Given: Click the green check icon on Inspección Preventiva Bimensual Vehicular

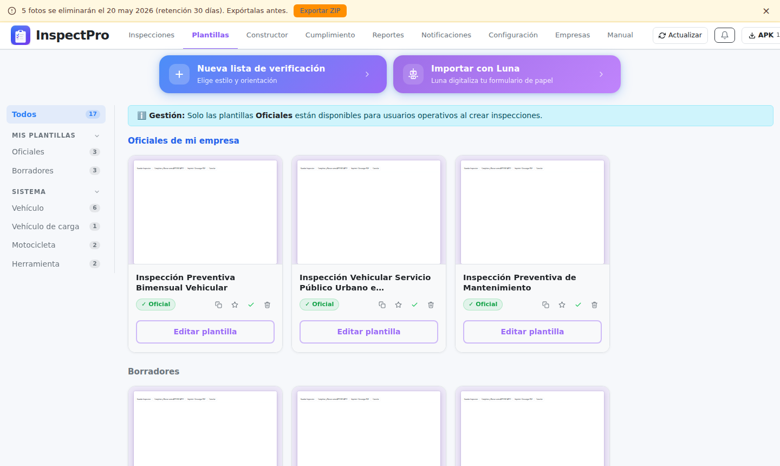Looking at the screenshot, I should [x=251, y=305].
